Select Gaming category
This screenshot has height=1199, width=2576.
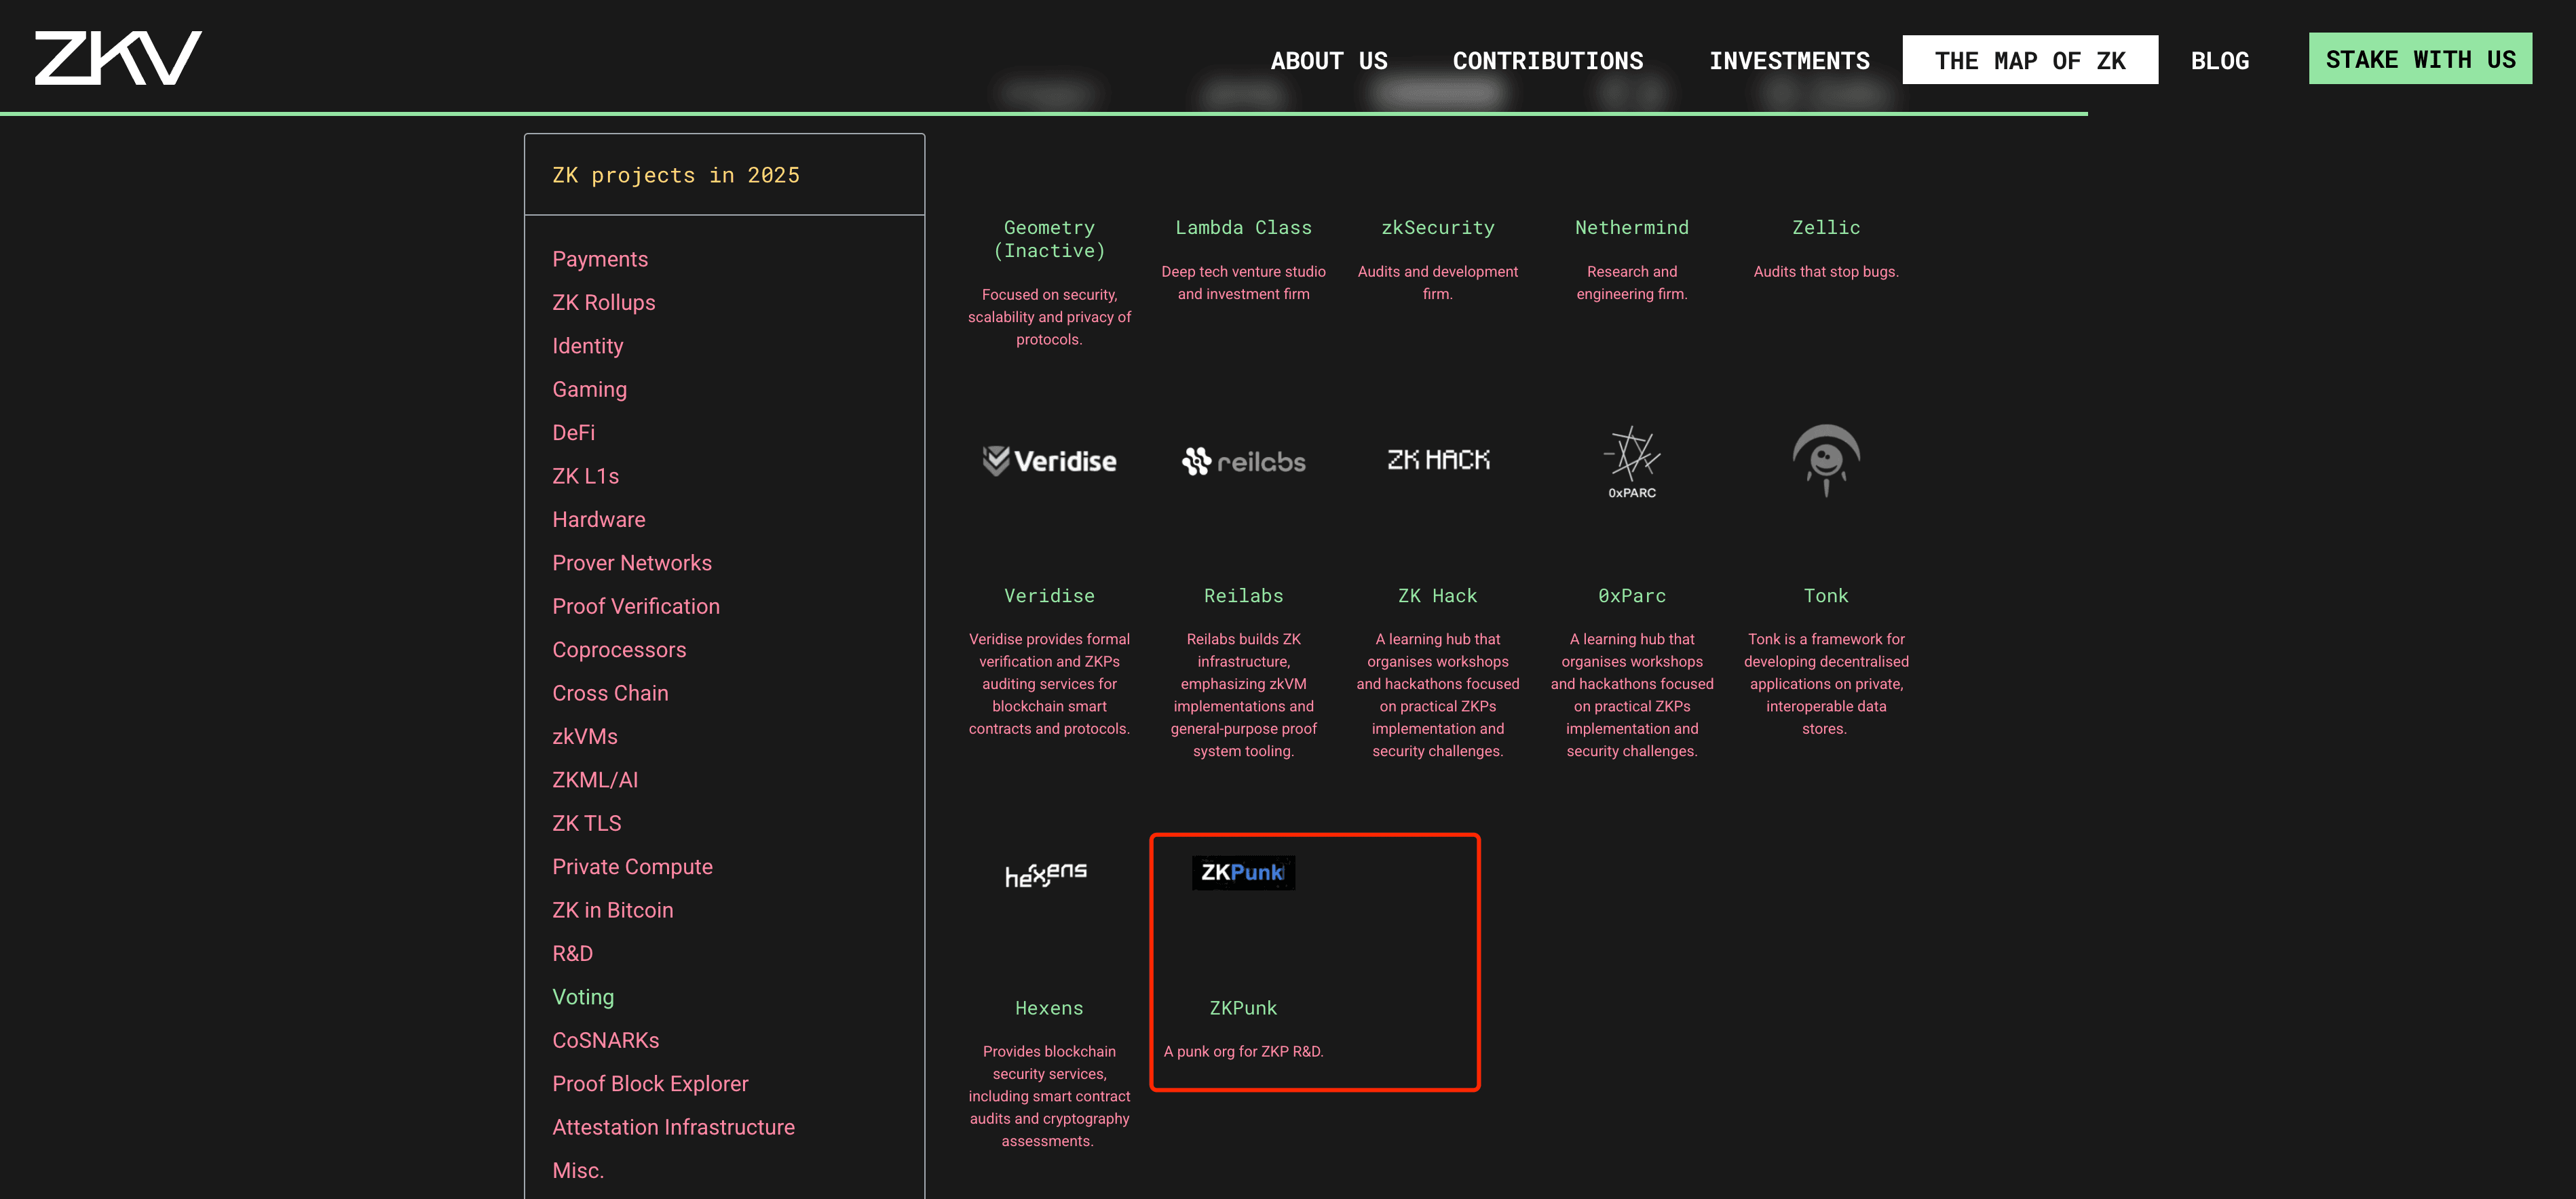point(589,389)
